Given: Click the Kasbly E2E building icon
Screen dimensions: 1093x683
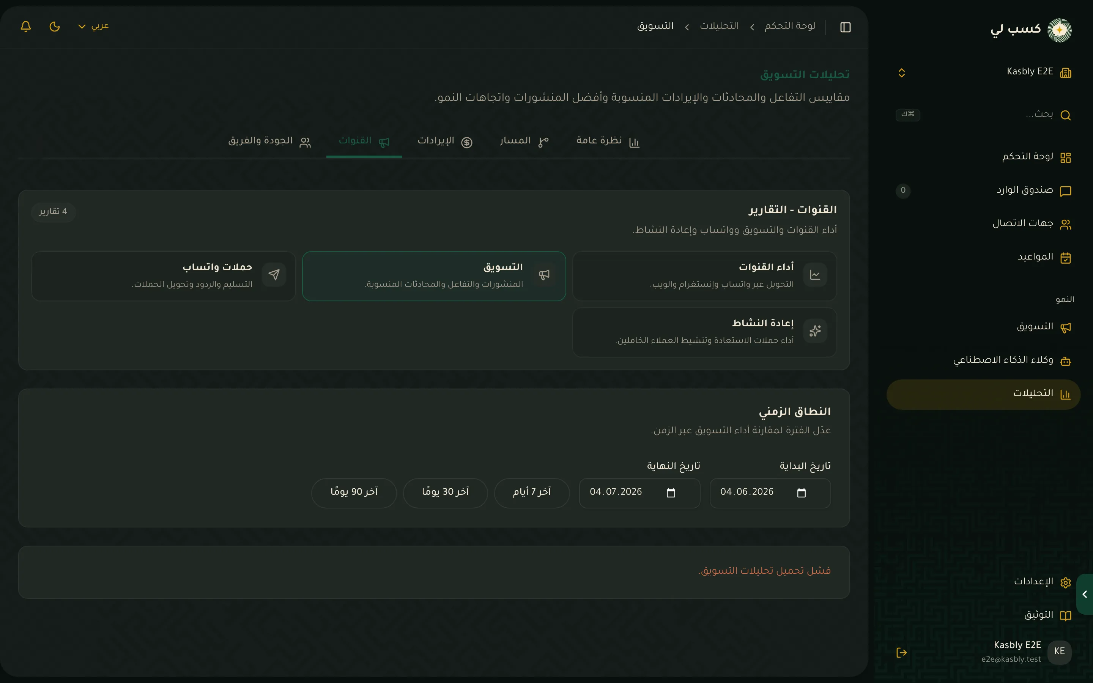Looking at the screenshot, I should point(1065,73).
